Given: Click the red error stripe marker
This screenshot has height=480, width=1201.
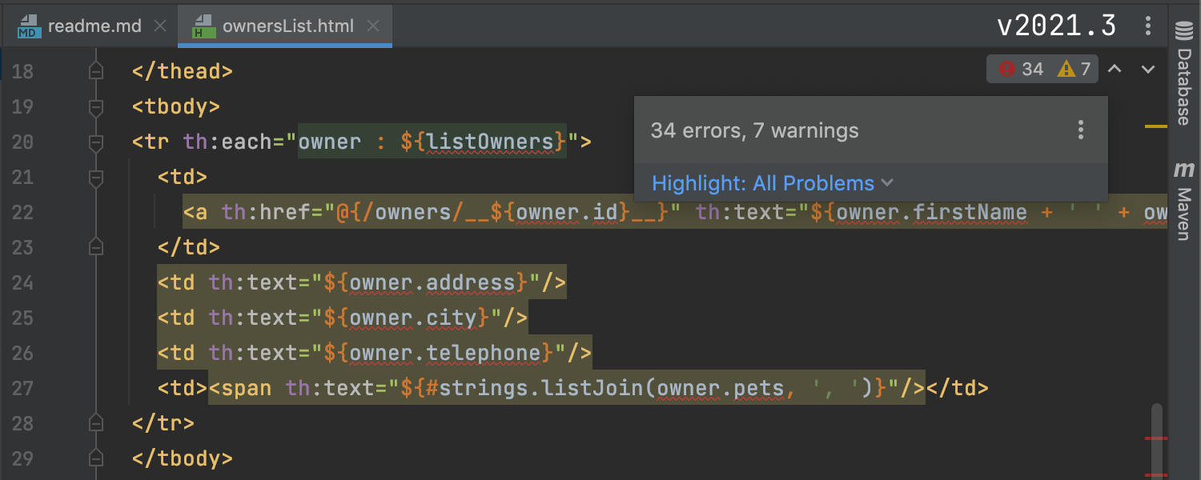Looking at the screenshot, I should 1156,439.
